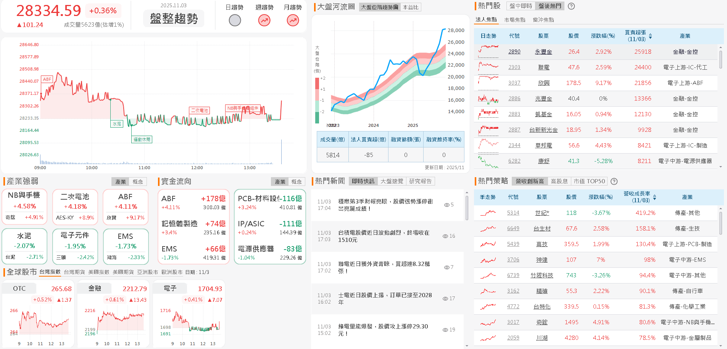Switch 產業強弱 panel to 概念 view

138,182
